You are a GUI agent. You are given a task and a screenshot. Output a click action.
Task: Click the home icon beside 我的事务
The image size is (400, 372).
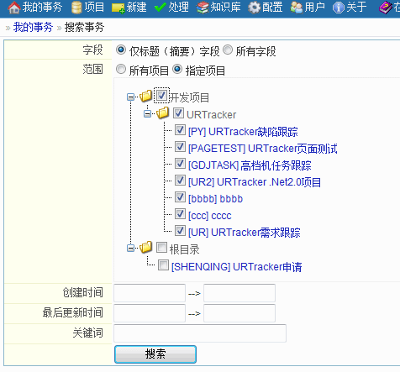tap(14, 8)
